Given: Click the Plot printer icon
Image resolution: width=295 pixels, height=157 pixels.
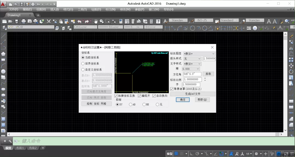Looking at the screenshot, I should 23,21.
